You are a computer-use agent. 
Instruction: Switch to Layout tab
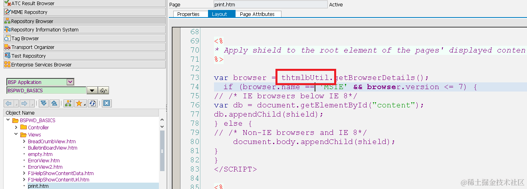coord(219,14)
